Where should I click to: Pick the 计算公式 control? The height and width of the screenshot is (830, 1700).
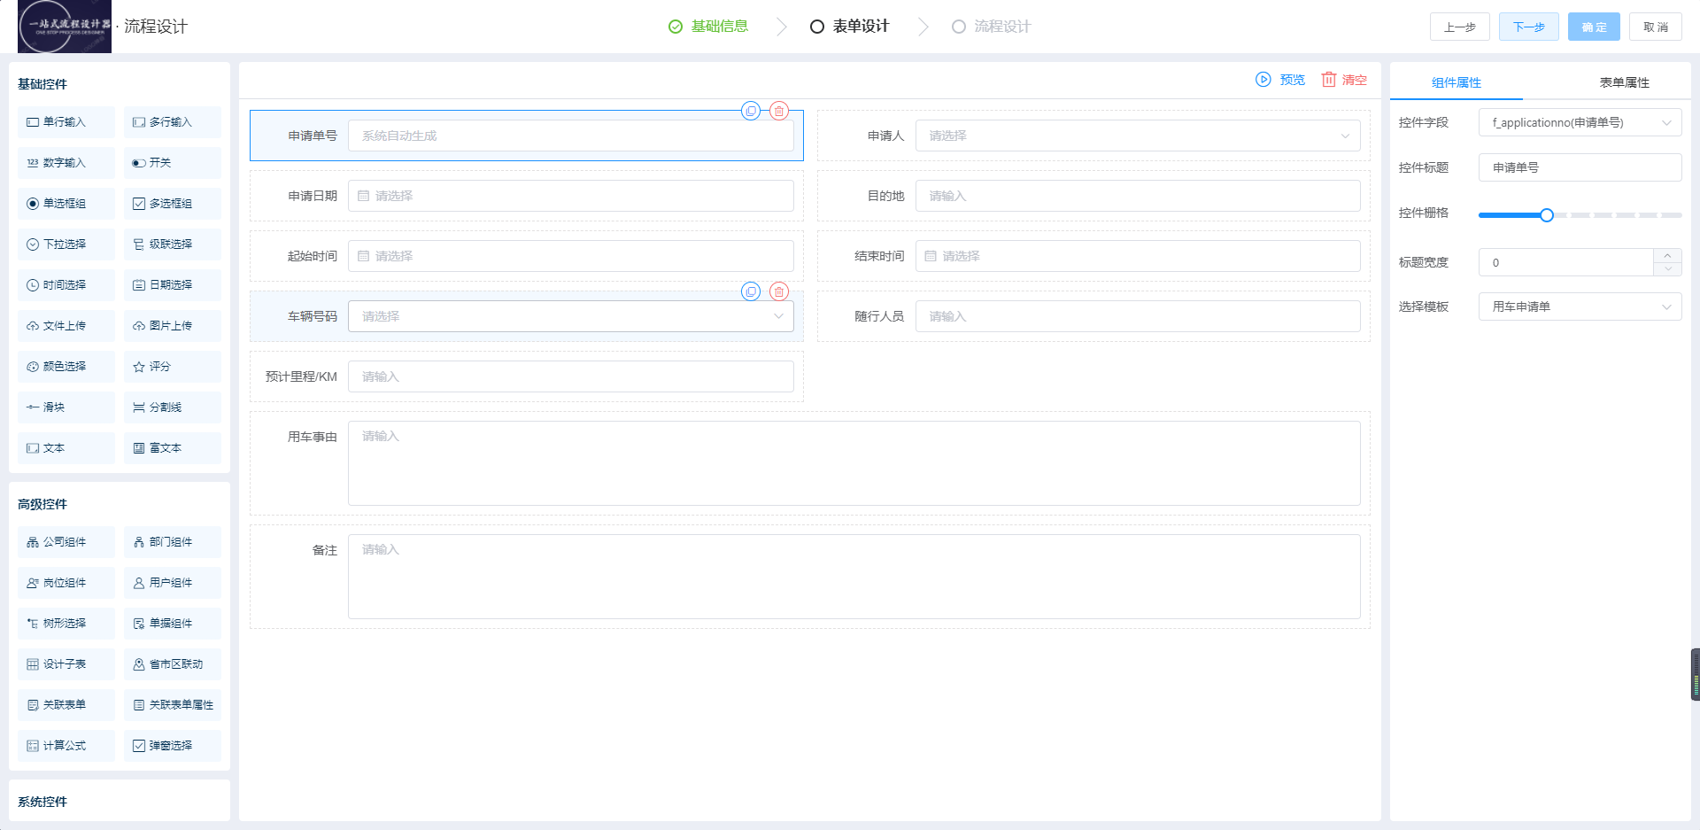[66, 746]
